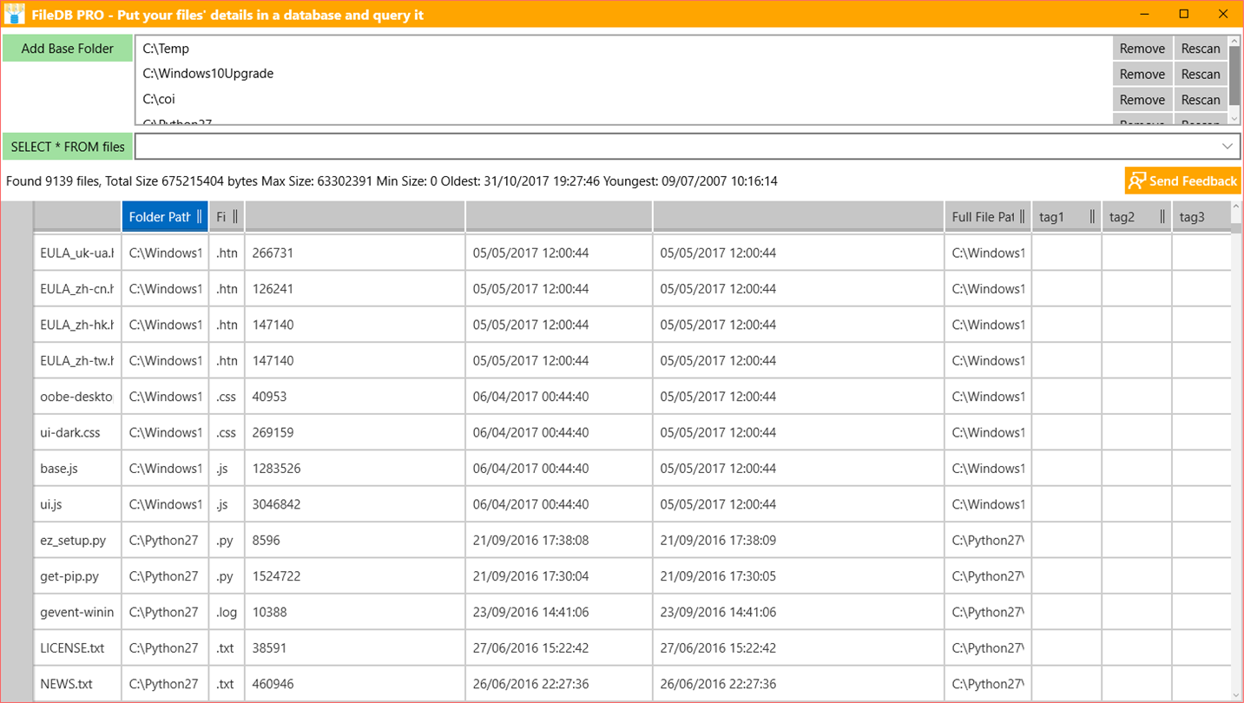Click the Send Feedback button

[1182, 181]
